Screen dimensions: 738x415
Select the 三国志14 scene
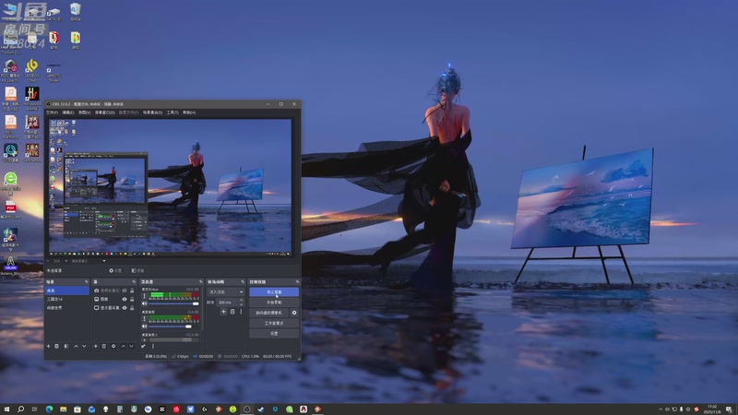tap(66, 299)
